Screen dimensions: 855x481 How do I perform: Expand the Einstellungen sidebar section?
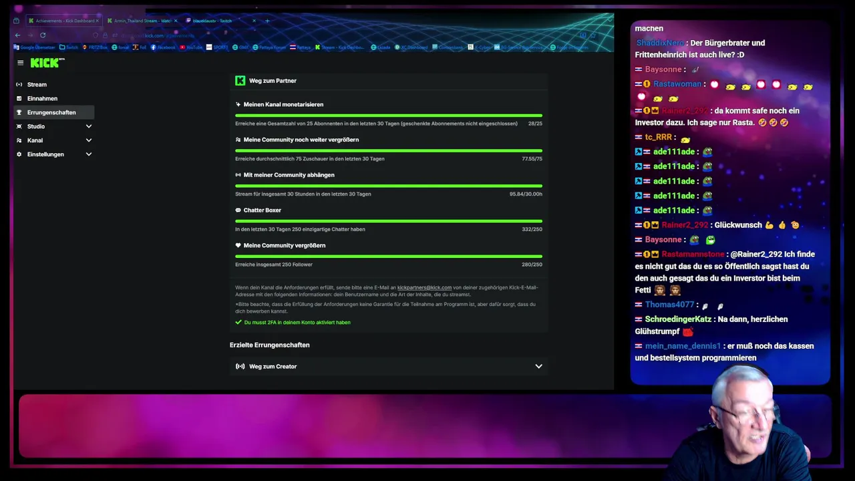[89, 154]
